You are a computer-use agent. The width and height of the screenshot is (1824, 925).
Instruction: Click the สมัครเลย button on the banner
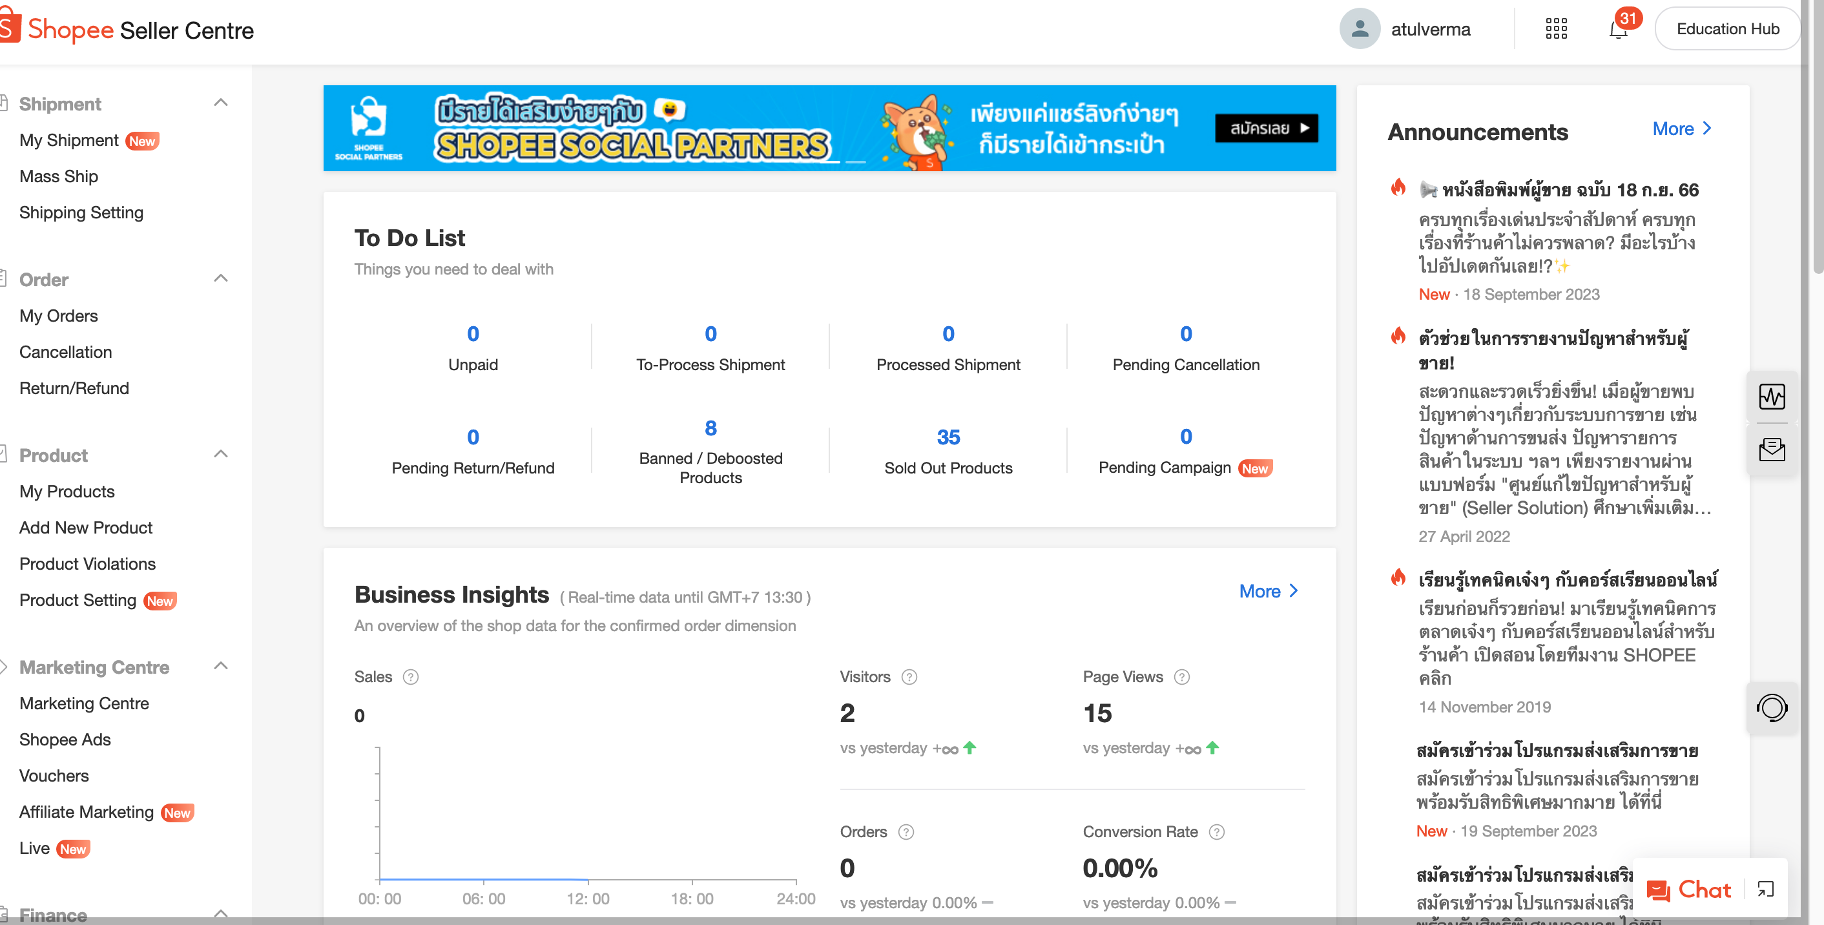click(1267, 128)
